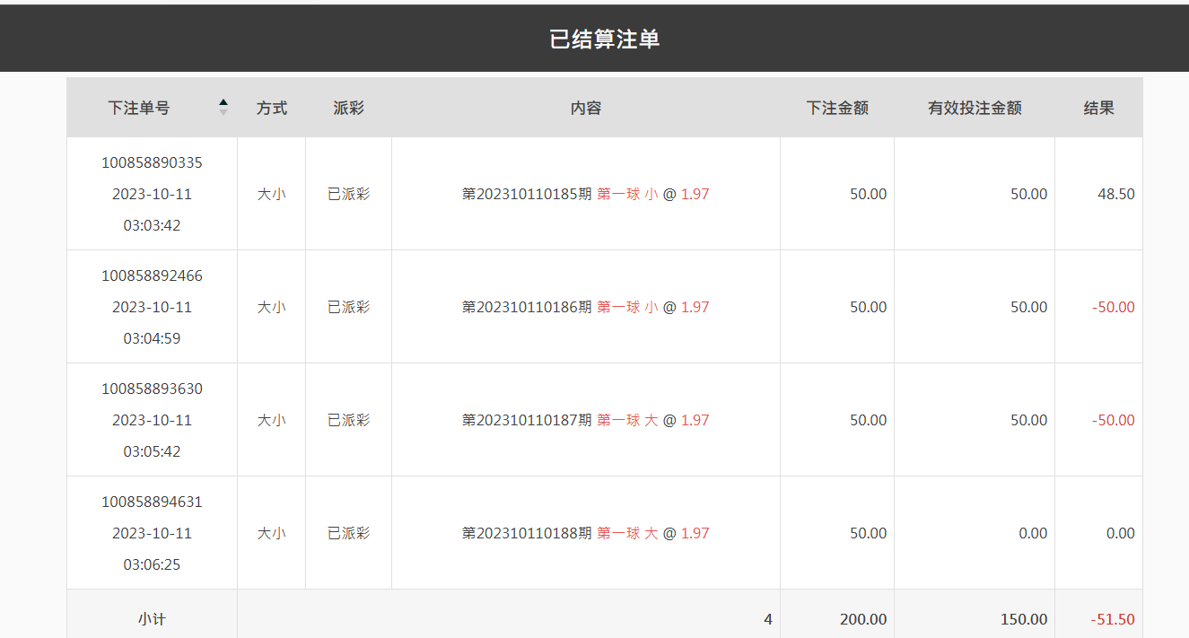
Task: Click the 48.50 result value
Action: tap(1116, 194)
